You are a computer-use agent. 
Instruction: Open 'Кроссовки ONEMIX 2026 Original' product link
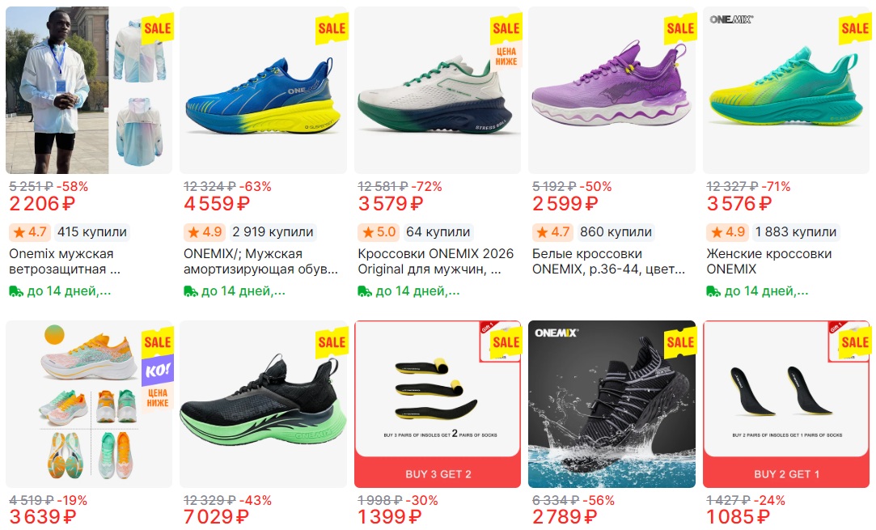(436, 261)
